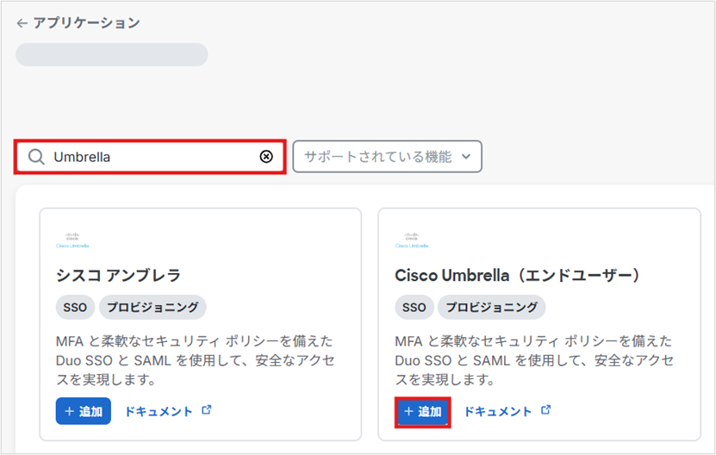Open the ドキュメント link for シスコ アンブレラ
This screenshot has width=716, height=455.
pos(159,411)
